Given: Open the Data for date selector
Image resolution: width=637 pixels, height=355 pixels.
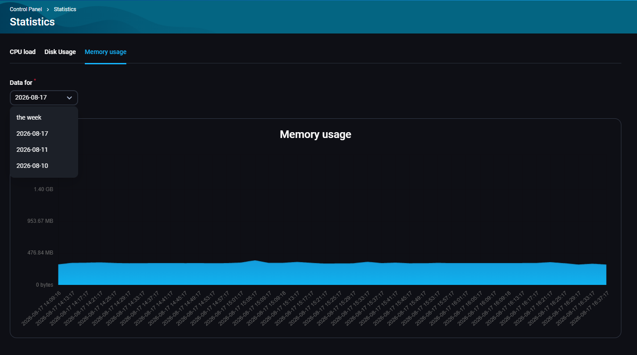Looking at the screenshot, I should coord(44,98).
